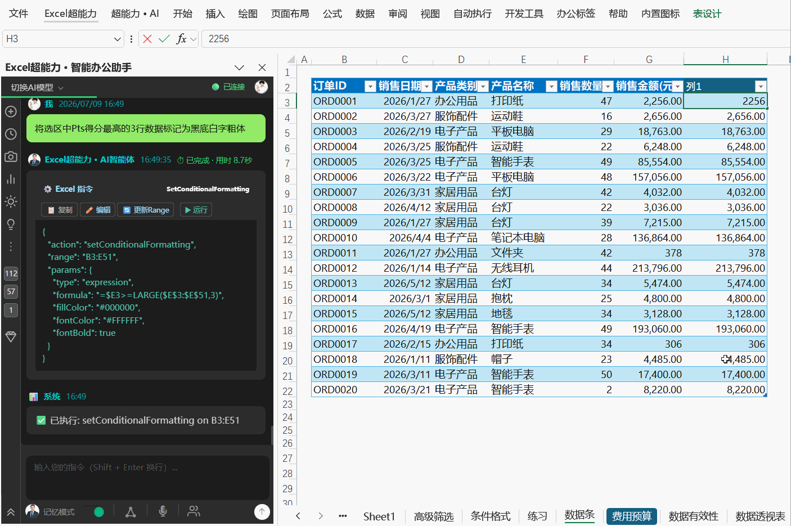791x526 pixels.
Task: Click inside the instruction input box
Action: tap(147, 477)
